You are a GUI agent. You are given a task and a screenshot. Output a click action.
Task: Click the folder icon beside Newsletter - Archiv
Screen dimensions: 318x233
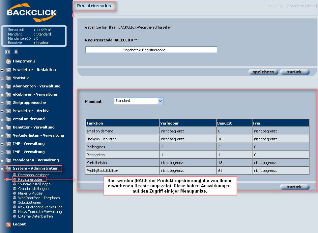coord(8,111)
